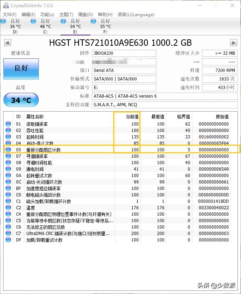This screenshot has width=241, height=294.
Task: Open the 硬盘(D) menu
Action: coord(85,15)
